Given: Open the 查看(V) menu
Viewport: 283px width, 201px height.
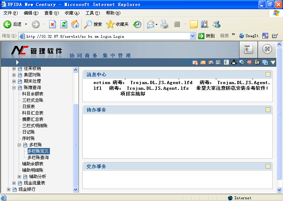Looking at the screenshot, I should [x=52, y=13].
